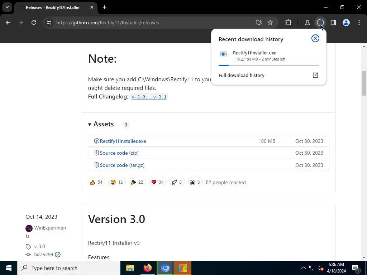Open the side panel icon
367x275 pixels.
[x=333, y=23]
